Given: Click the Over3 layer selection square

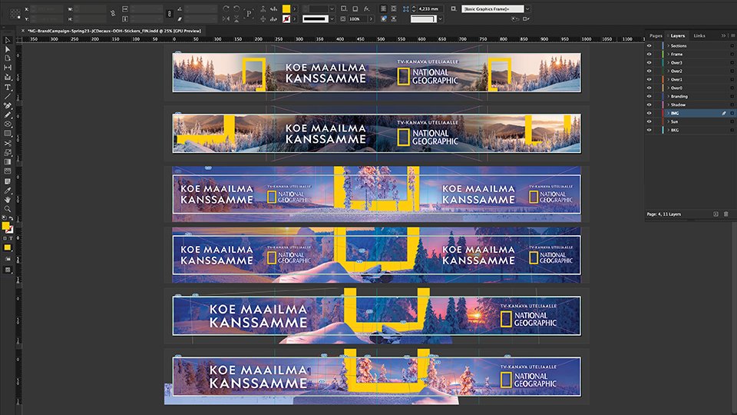Looking at the screenshot, I should 732,62.
